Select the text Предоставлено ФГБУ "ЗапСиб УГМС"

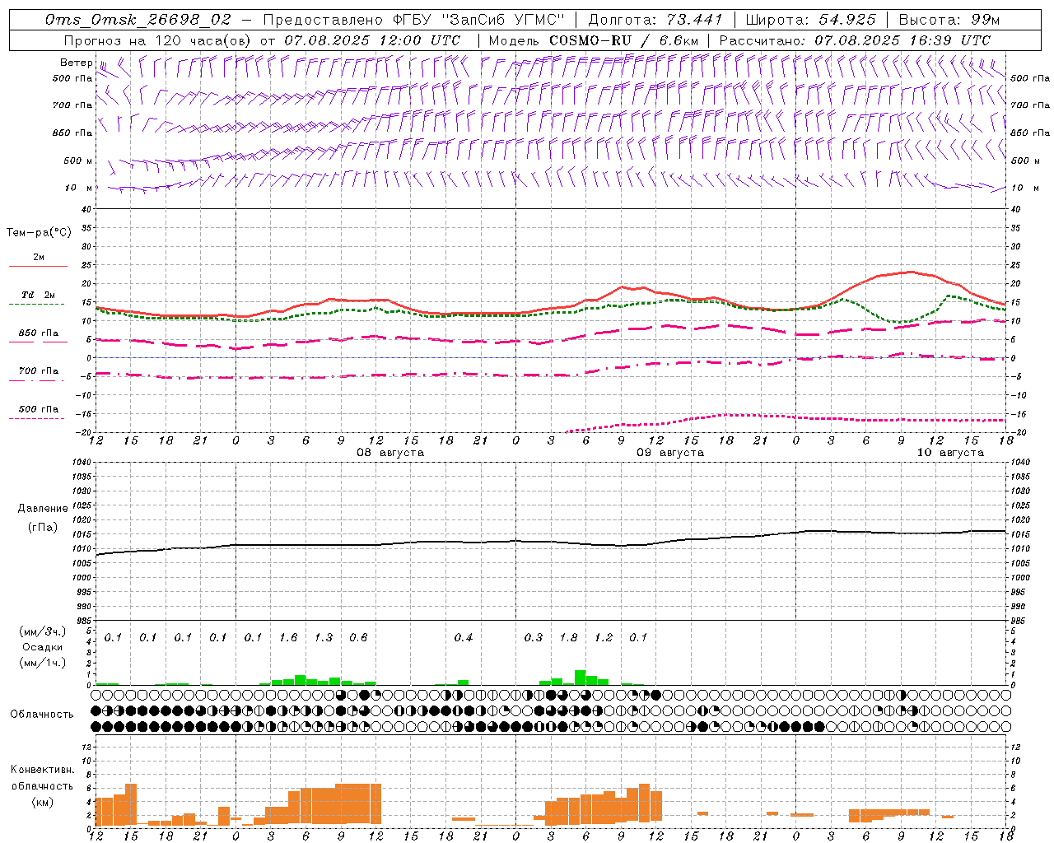point(414,20)
